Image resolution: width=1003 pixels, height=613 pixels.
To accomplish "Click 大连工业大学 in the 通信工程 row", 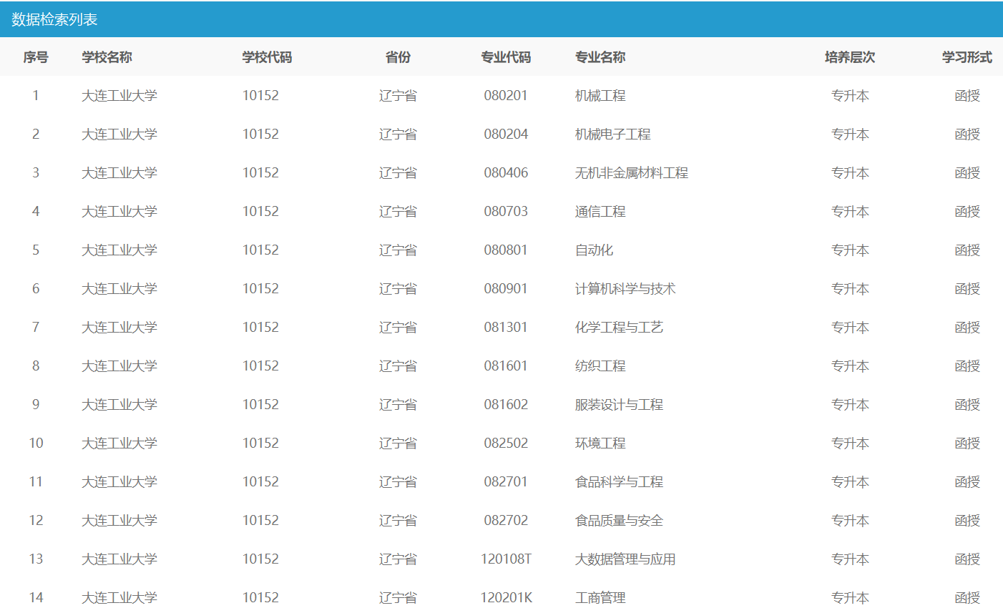I will [x=119, y=212].
